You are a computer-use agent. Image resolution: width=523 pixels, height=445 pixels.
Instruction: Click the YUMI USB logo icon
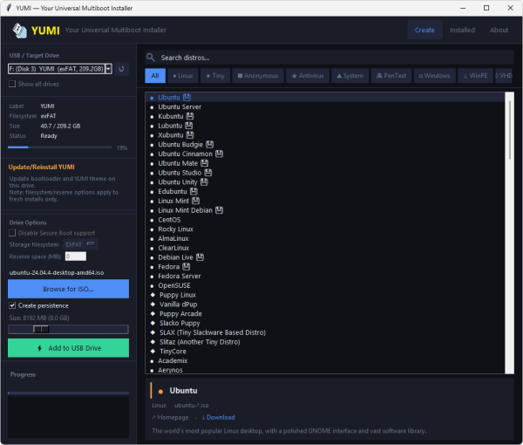point(20,31)
